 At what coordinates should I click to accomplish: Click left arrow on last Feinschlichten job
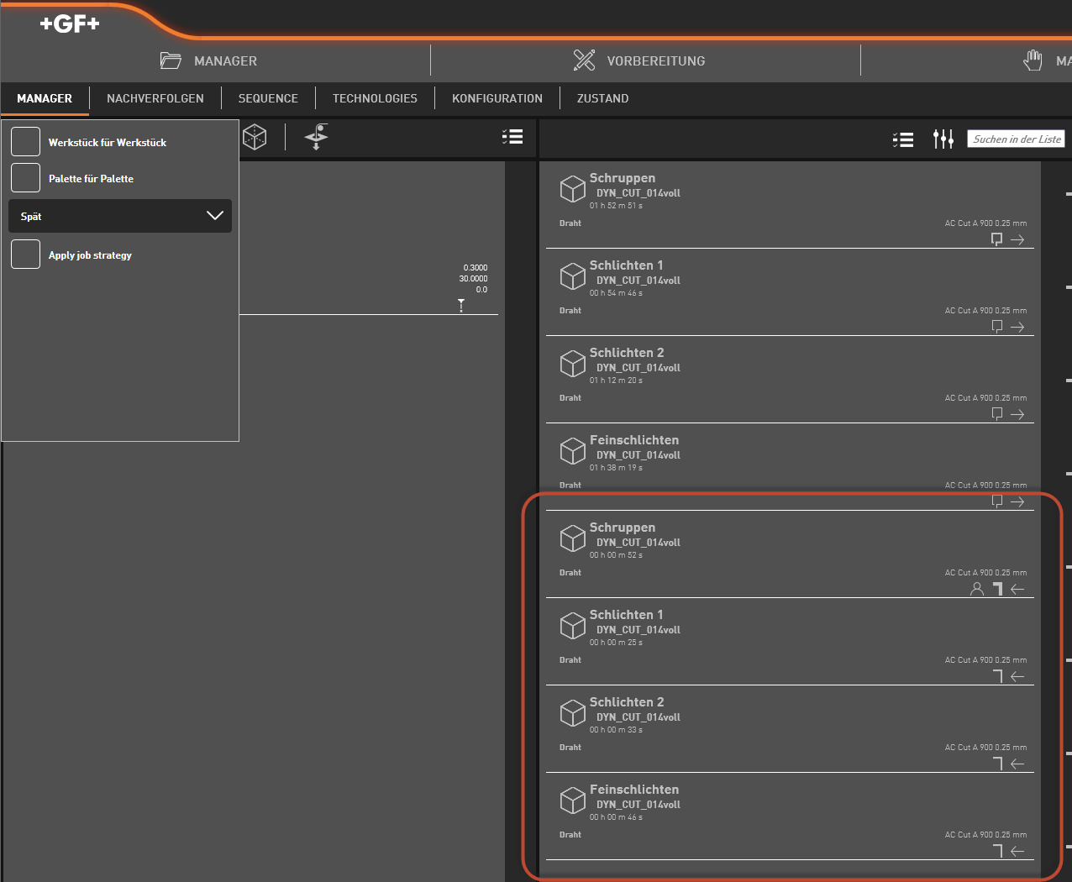(1017, 851)
